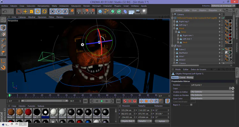This screenshot has width=239, height=127.
Task: Switch to the Phong tab
Action: [190, 77]
